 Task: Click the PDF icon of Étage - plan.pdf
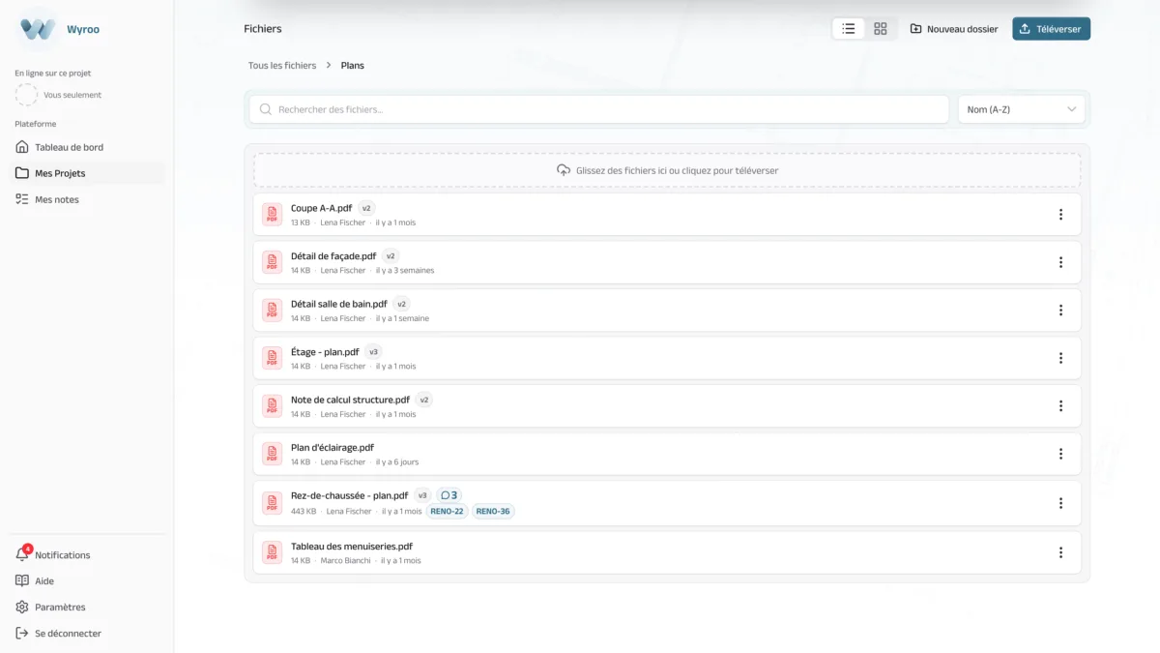[x=273, y=358]
